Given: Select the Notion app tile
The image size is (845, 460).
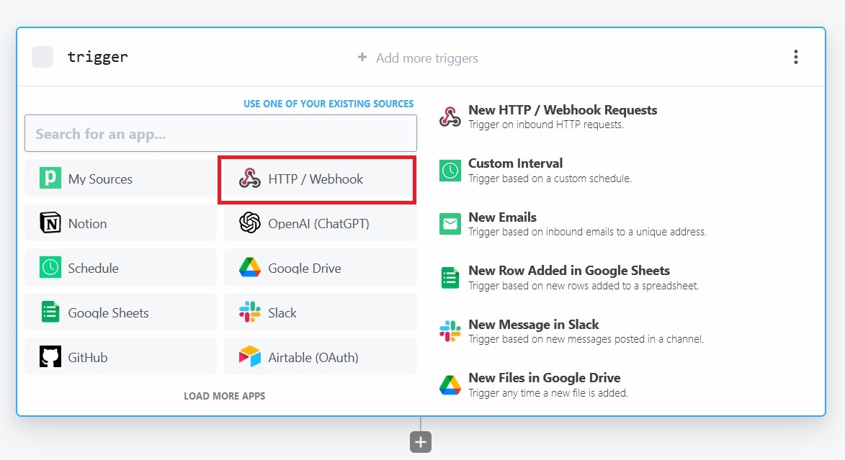Looking at the screenshot, I should (120, 224).
